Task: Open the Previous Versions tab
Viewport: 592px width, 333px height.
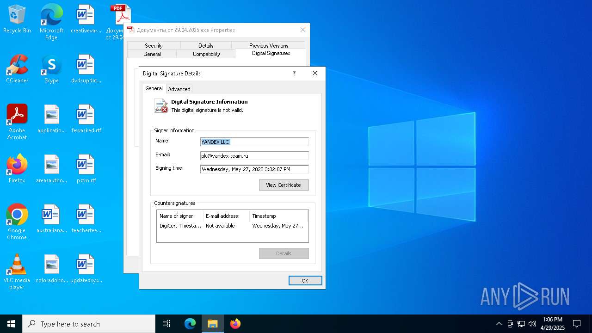Action: tap(269, 45)
